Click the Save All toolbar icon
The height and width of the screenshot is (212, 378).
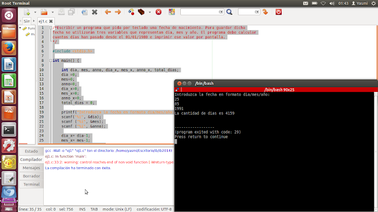(x=71, y=12)
